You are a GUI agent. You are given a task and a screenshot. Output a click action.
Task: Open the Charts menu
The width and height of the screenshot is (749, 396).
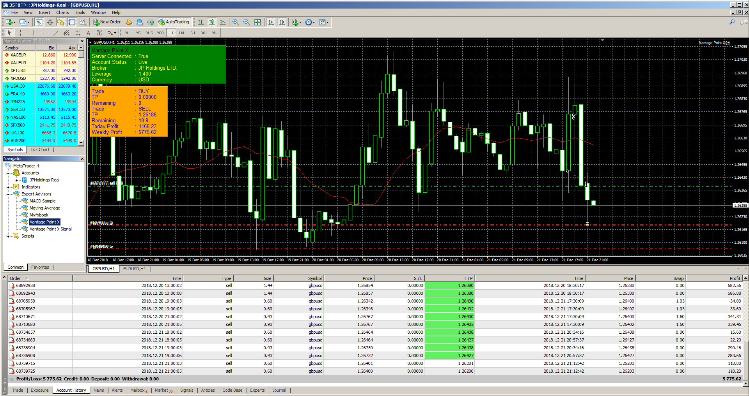pos(62,12)
